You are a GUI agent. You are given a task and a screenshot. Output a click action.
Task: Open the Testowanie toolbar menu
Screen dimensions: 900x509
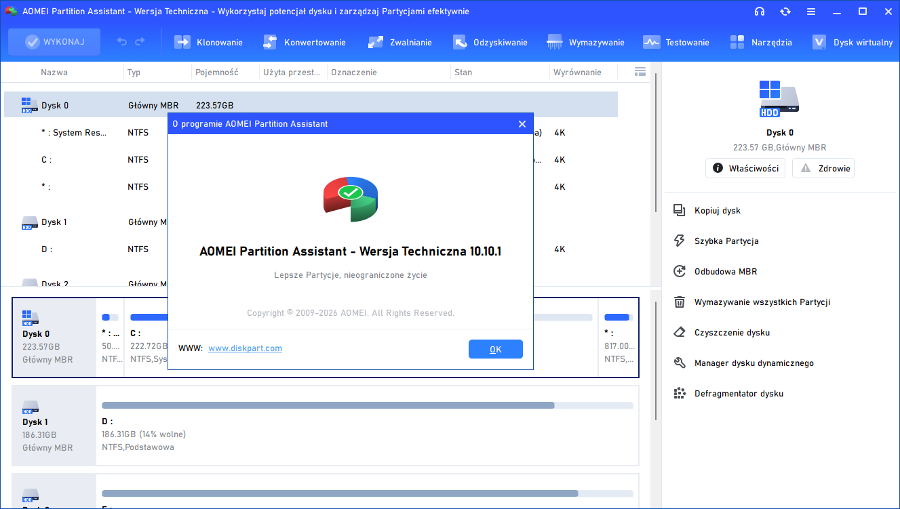point(676,42)
